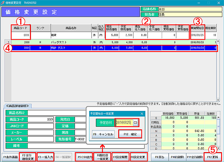
Task: Click the 原価 header in rank table
Action: tap(197, 114)
